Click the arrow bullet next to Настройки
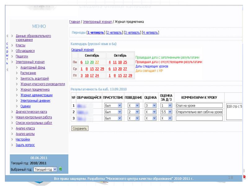 [x=12, y=139]
